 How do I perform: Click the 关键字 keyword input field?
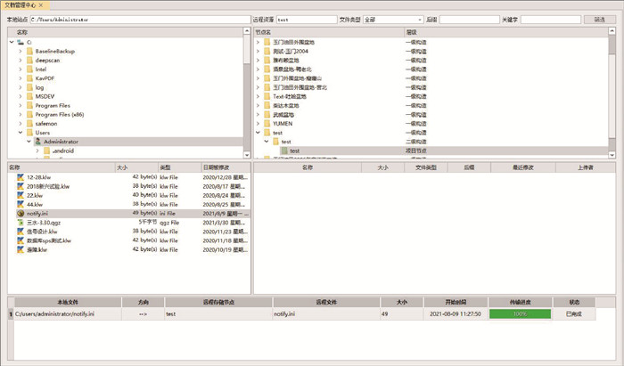click(x=550, y=19)
